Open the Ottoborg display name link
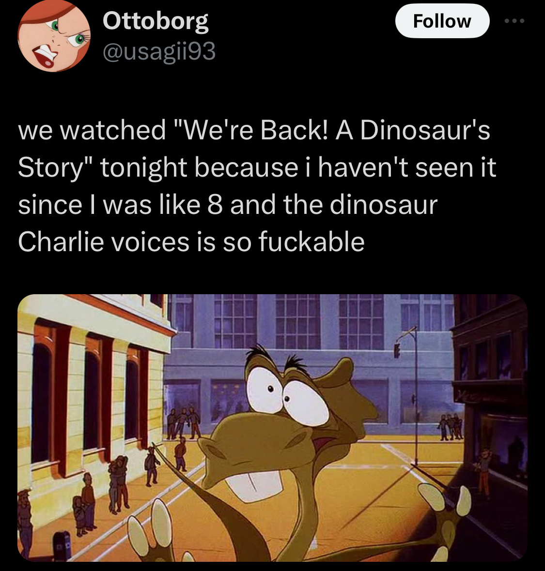This screenshot has height=571, width=545. (156, 21)
